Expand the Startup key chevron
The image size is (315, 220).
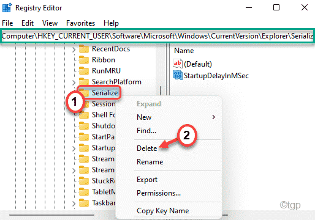74,148
